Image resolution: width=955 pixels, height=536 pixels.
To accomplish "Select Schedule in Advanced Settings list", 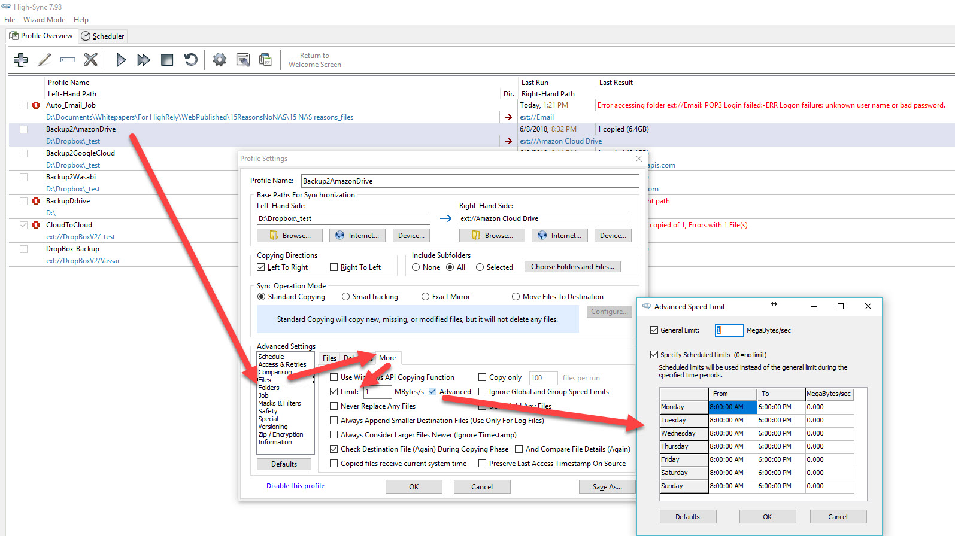I will point(271,357).
